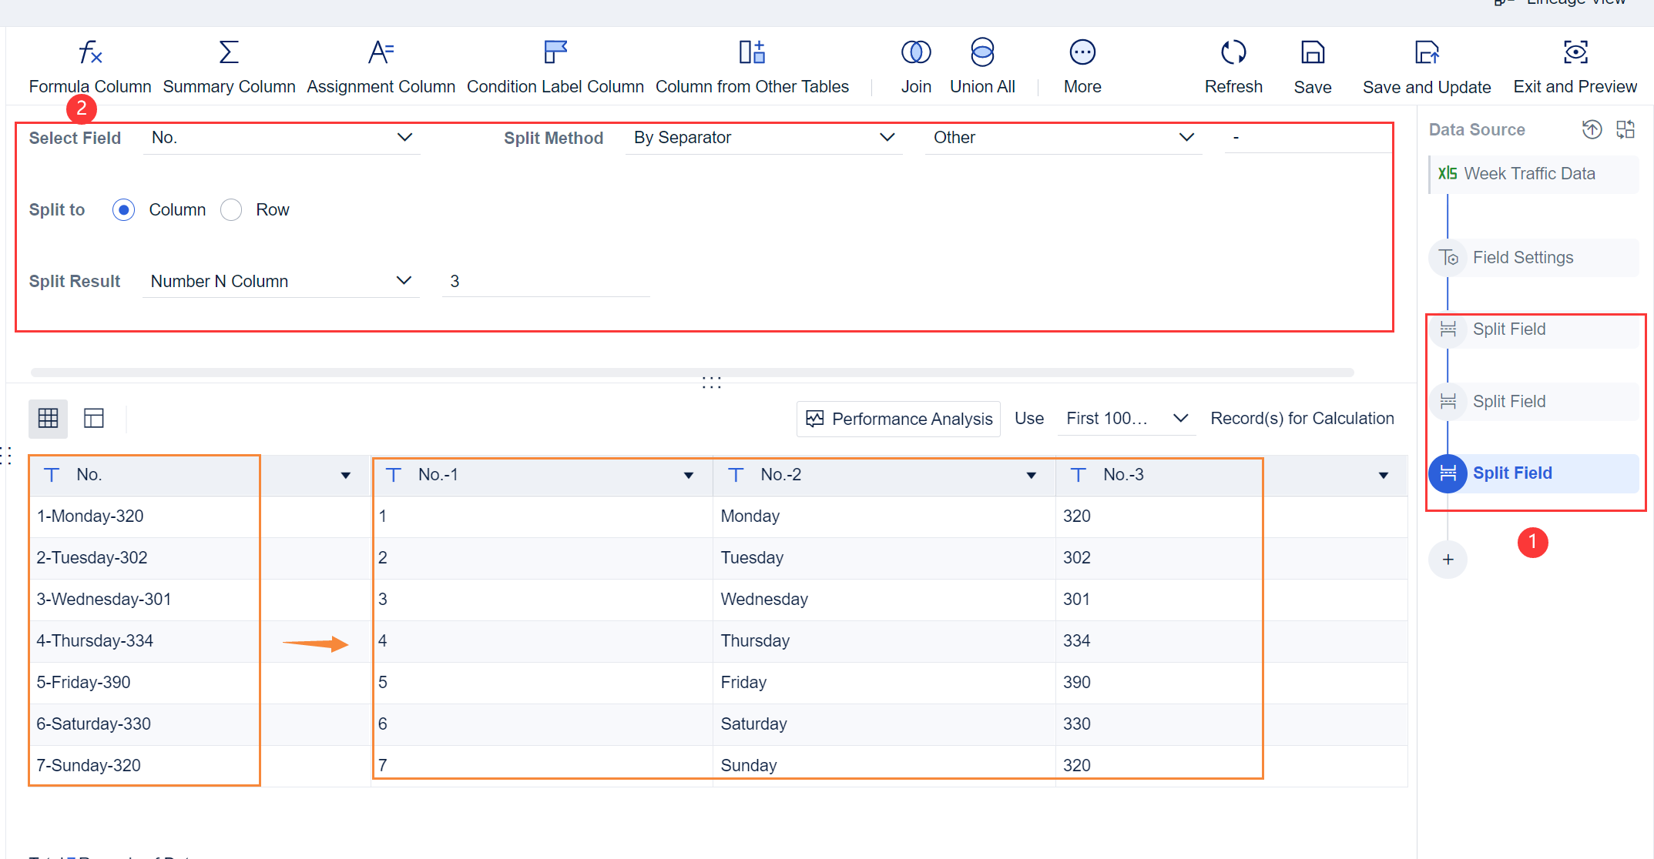The image size is (1654, 859).
Task: Click the Wednesday cell
Action: (x=884, y=600)
